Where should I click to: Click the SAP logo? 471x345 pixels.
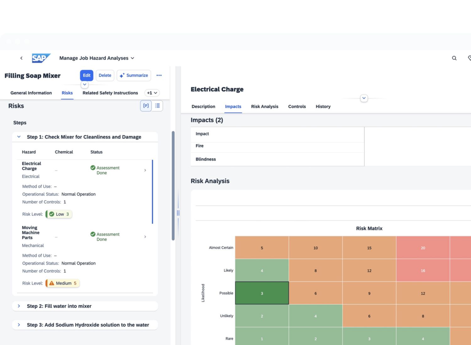(41, 58)
